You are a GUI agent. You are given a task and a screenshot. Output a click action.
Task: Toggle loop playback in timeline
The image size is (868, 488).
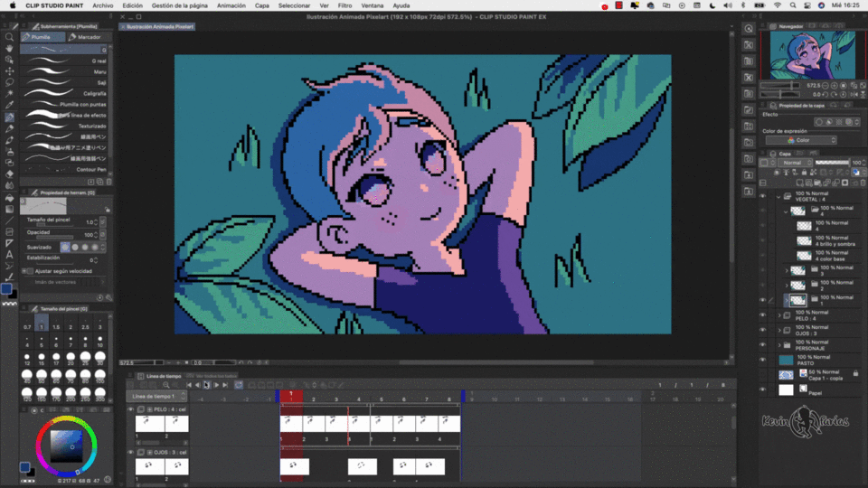coord(239,385)
